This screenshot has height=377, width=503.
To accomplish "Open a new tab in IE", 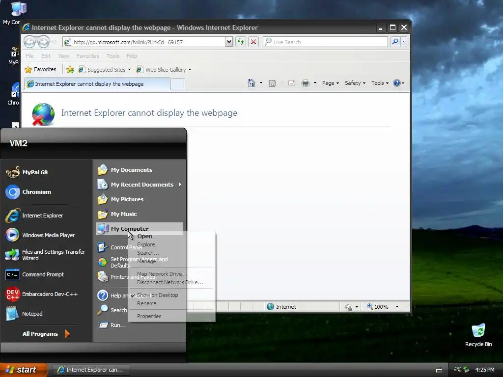I will (178, 84).
